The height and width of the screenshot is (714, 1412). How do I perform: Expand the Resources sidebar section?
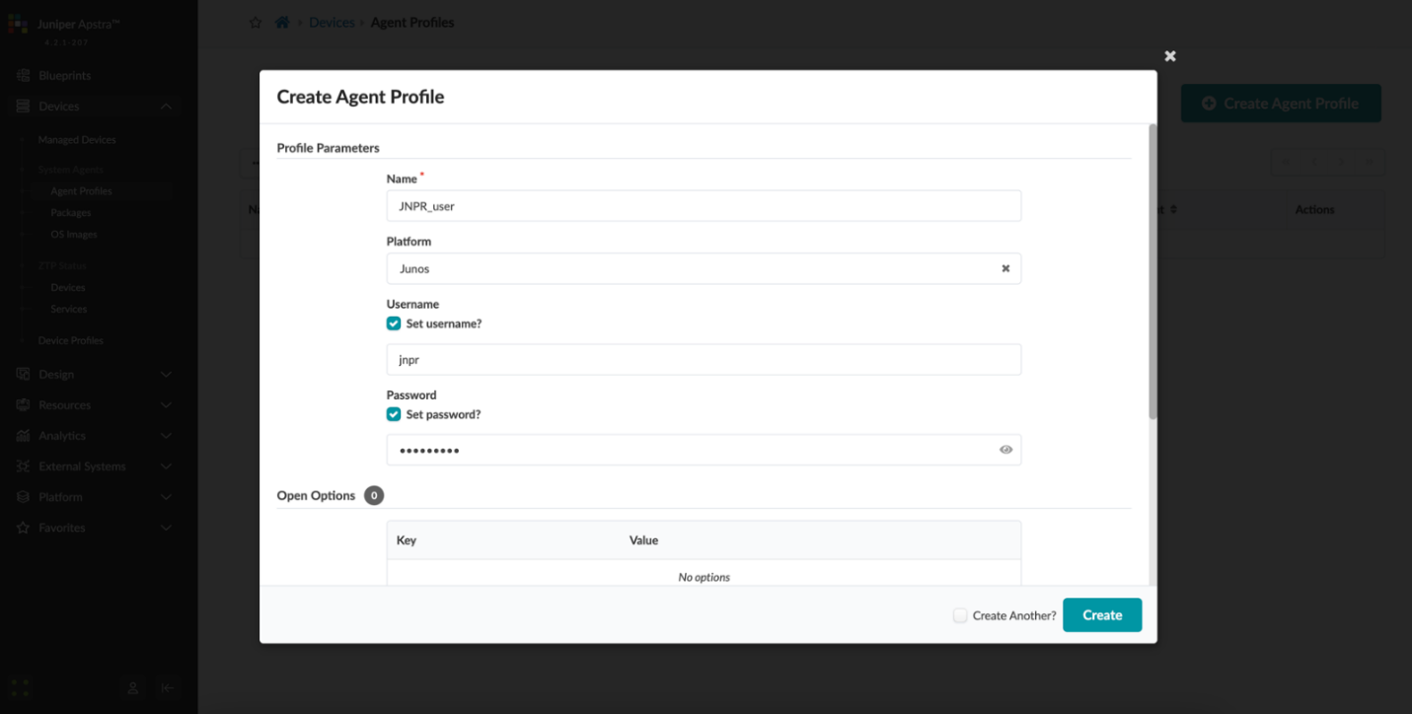[166, 405]
